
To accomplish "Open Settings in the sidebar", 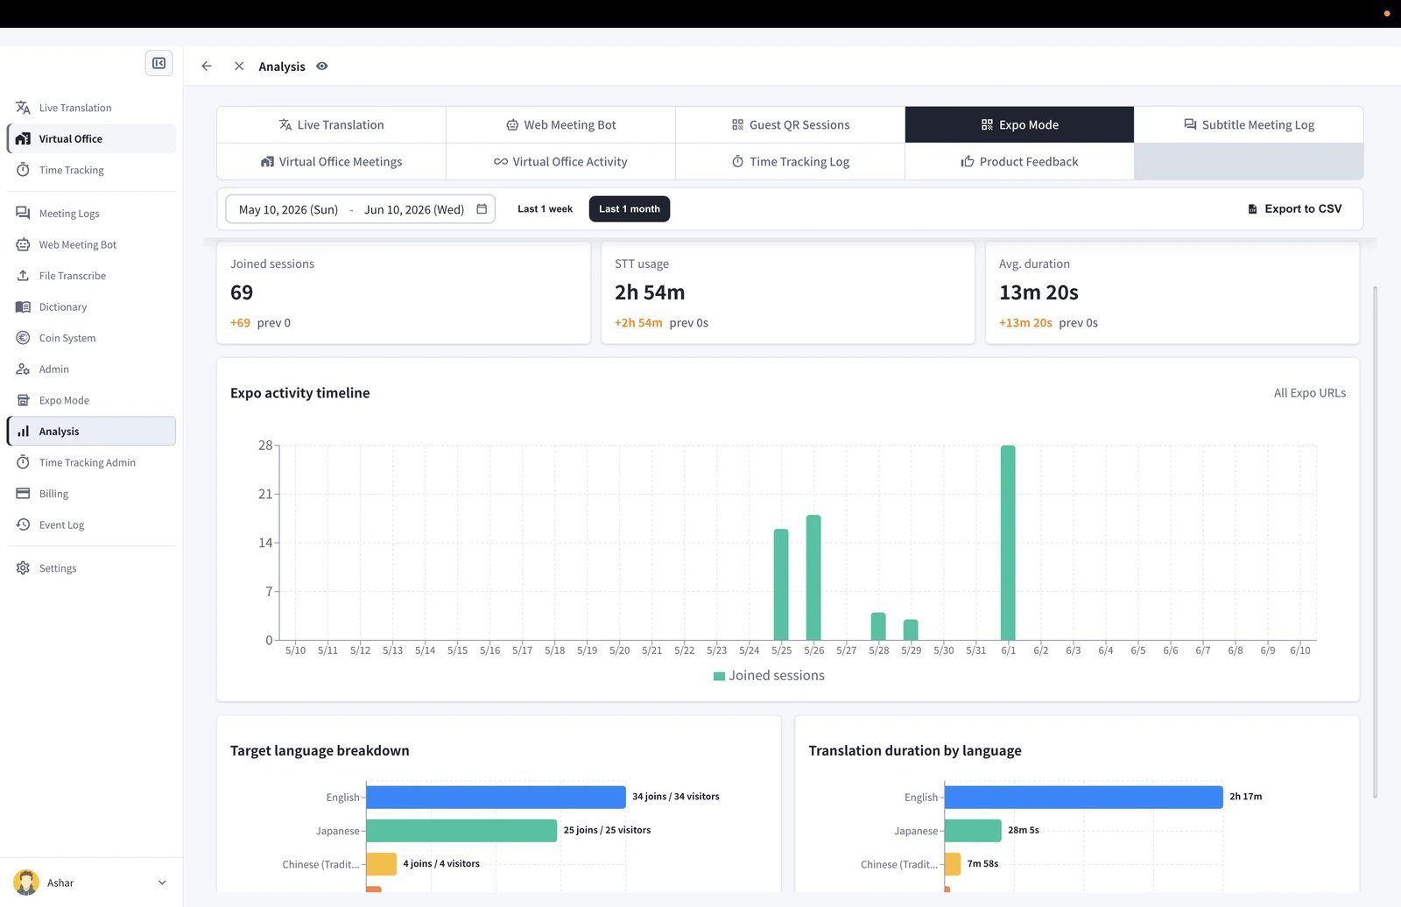I will pyautogui.click(x=91, y=568).
